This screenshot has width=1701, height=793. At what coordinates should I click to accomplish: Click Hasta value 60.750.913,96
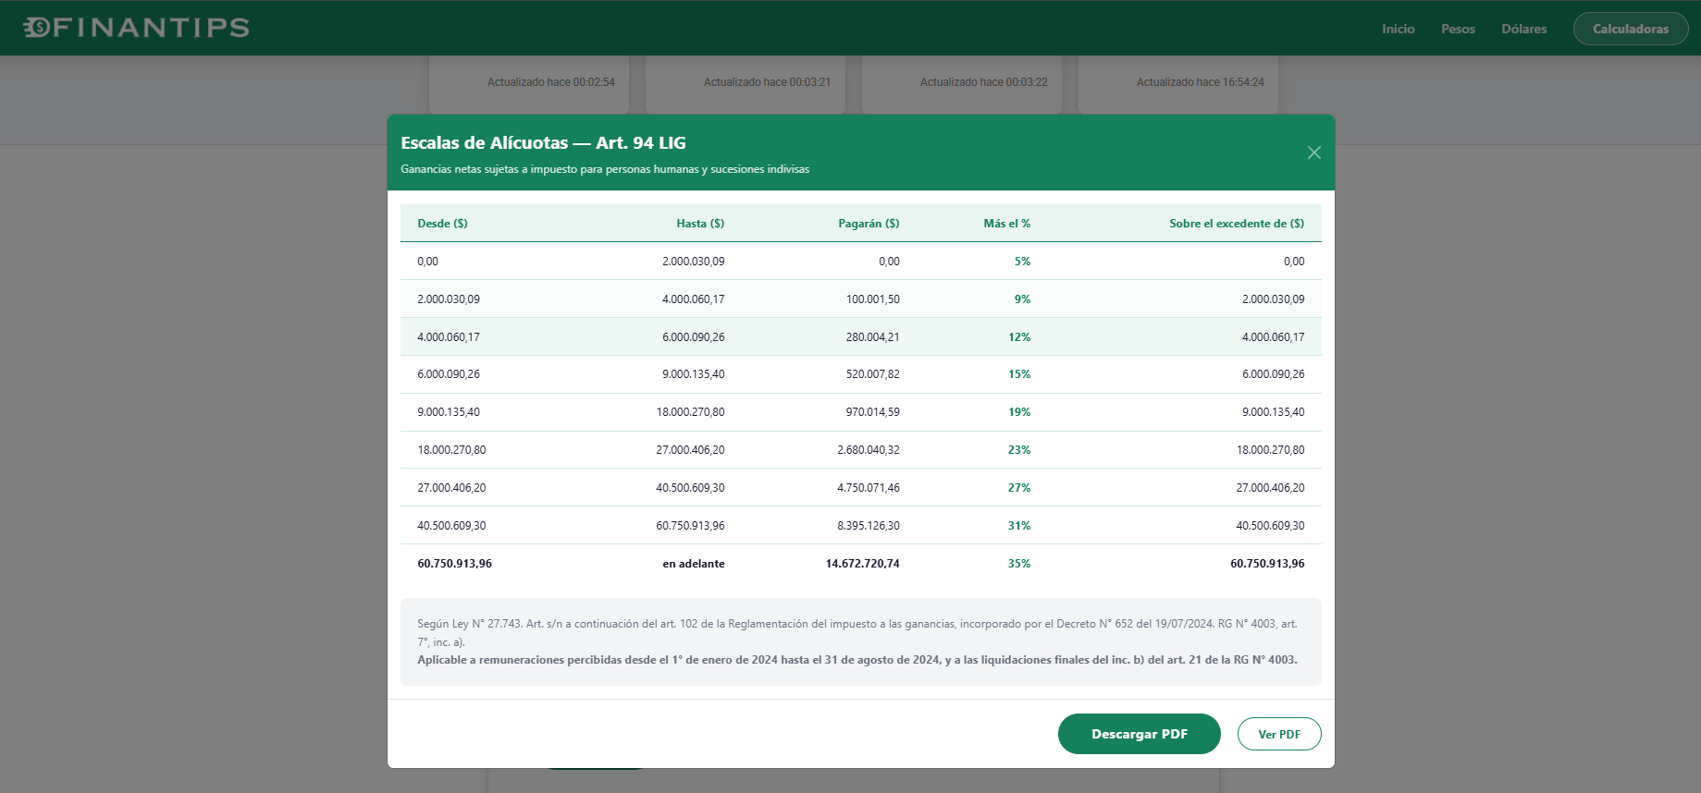[x=691, y=526]
